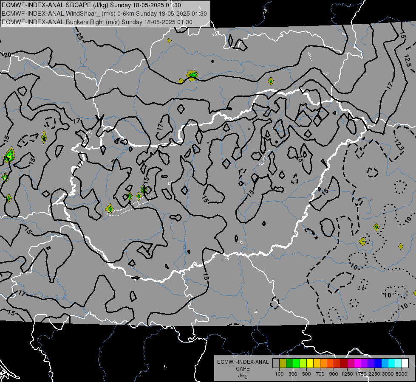
Task: Click the 1750 value under the legend
Action: [x=361, y=374]
